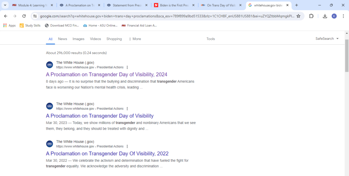The height and width of the screenshot is (176, 349).
Task: Open Home - ASU Online bookmark
Action: coord(101,26)
